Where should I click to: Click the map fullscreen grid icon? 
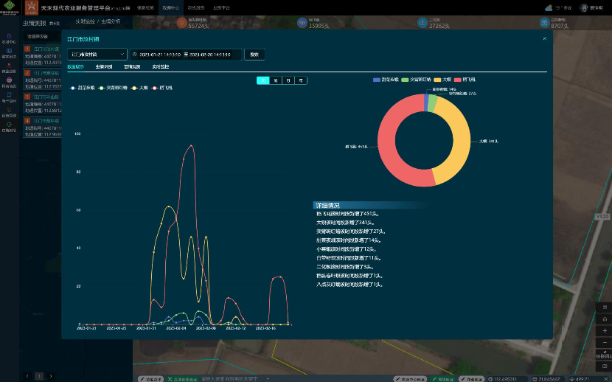coord(605,307)
